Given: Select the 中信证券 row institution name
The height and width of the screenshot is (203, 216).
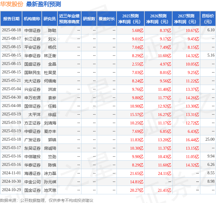Looking at the screenshot, I should click(x=32, y=30).
